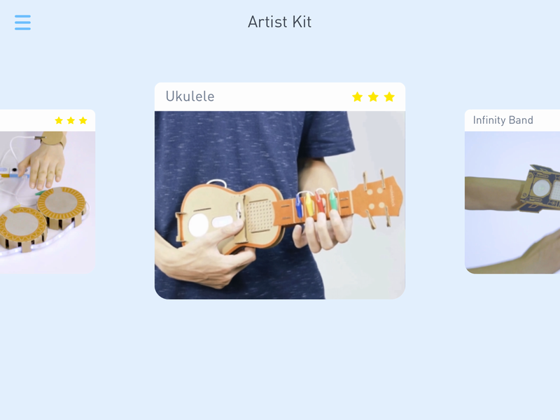Click the third star on Ukulele card
Viewport: 560px width, 420px height.
(x=389, y=97)
